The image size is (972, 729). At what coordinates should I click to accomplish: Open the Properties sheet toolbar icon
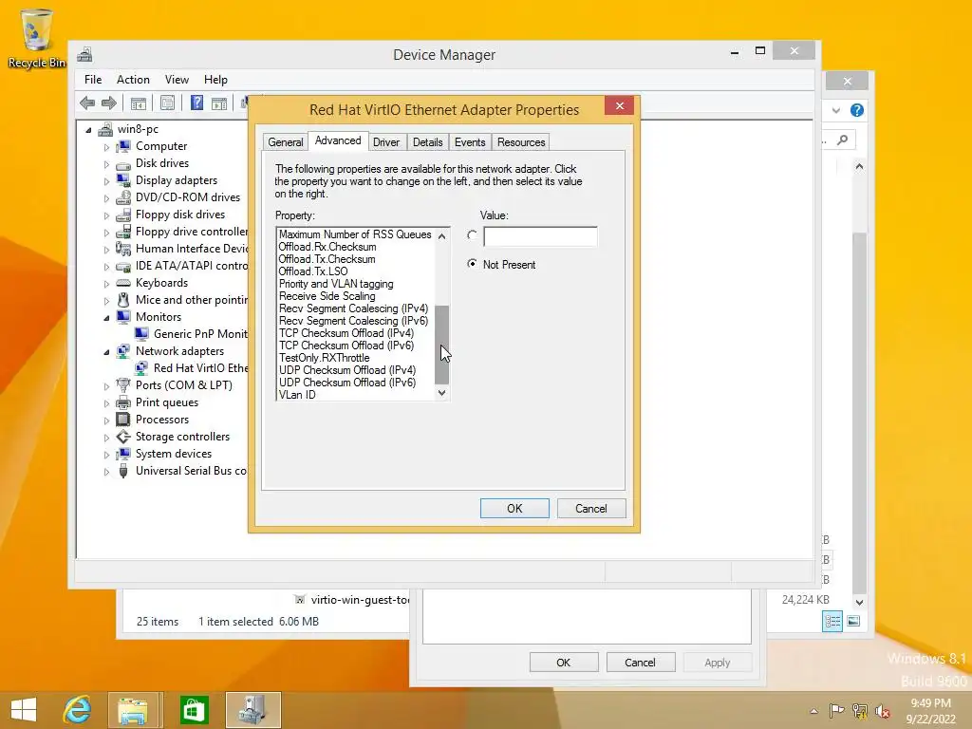click(x=167, y=103)
